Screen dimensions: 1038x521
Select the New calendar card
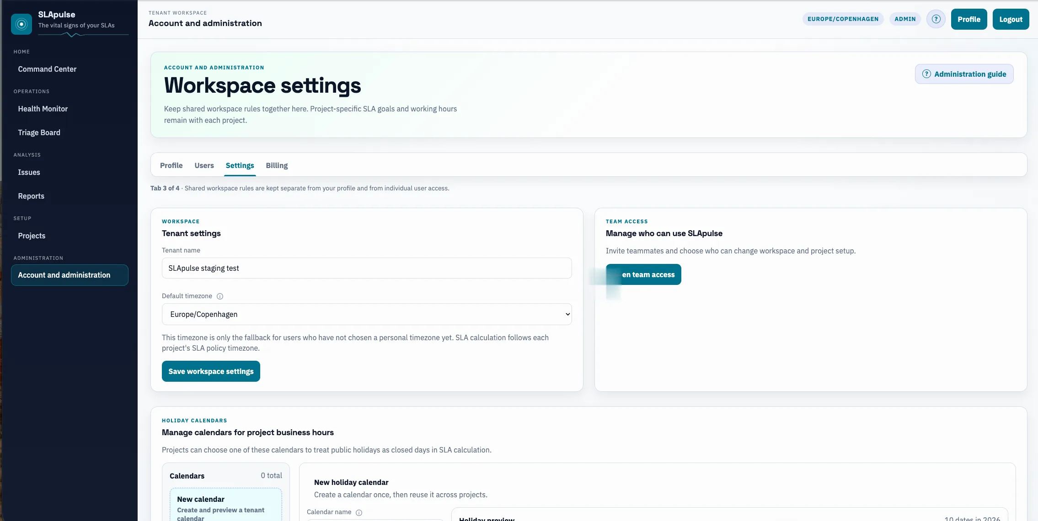tap(226, 505)
